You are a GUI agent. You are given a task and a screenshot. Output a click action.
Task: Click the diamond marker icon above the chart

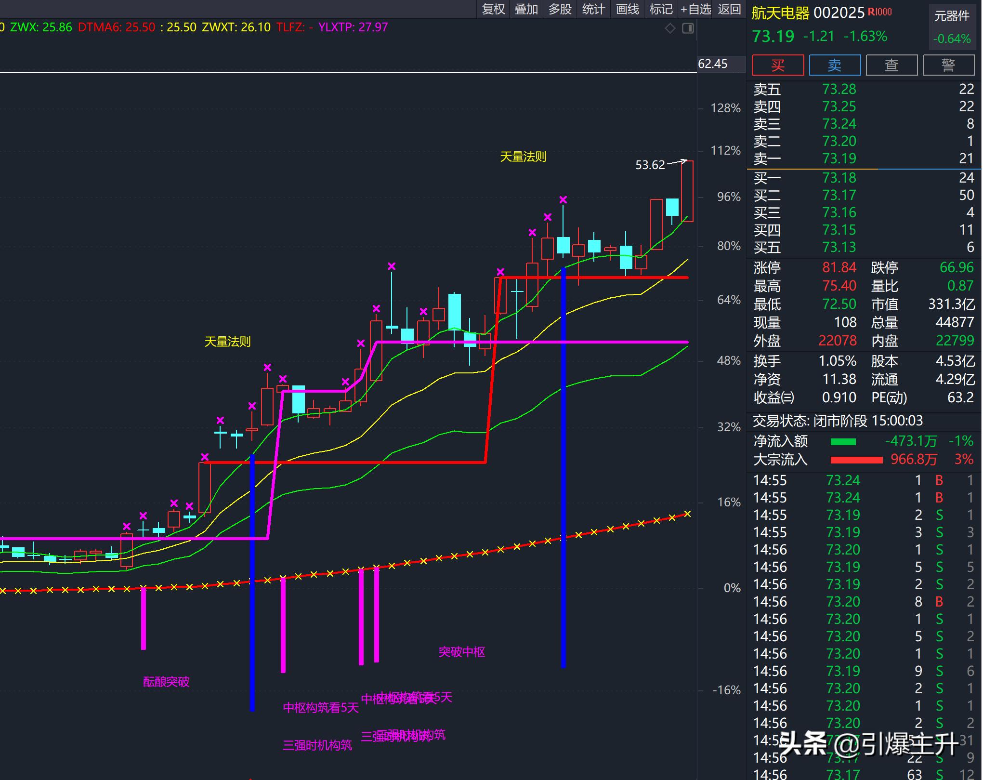pos(670,28)
